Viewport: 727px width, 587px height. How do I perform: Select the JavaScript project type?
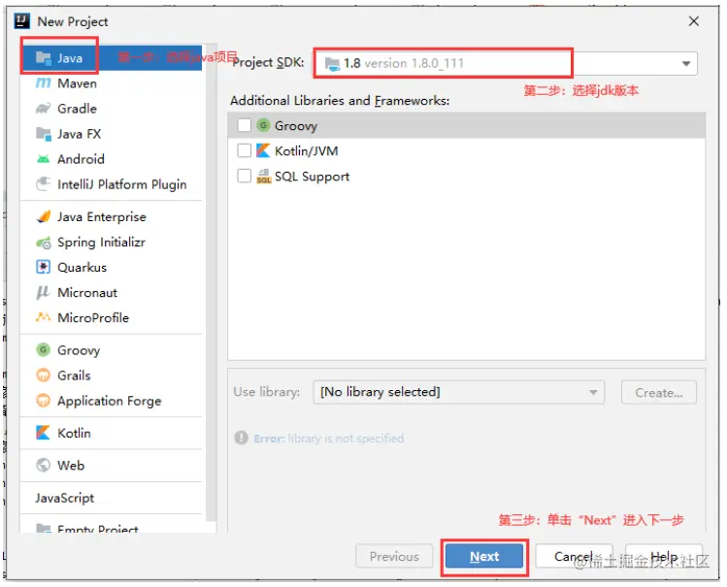112,498
